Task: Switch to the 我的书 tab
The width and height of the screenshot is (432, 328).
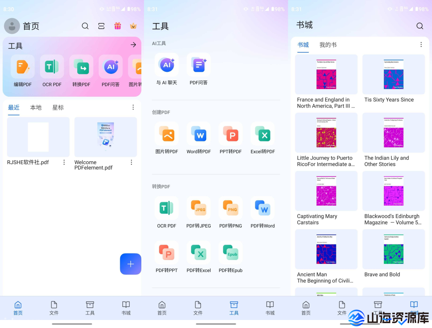Action: [328, 45]
